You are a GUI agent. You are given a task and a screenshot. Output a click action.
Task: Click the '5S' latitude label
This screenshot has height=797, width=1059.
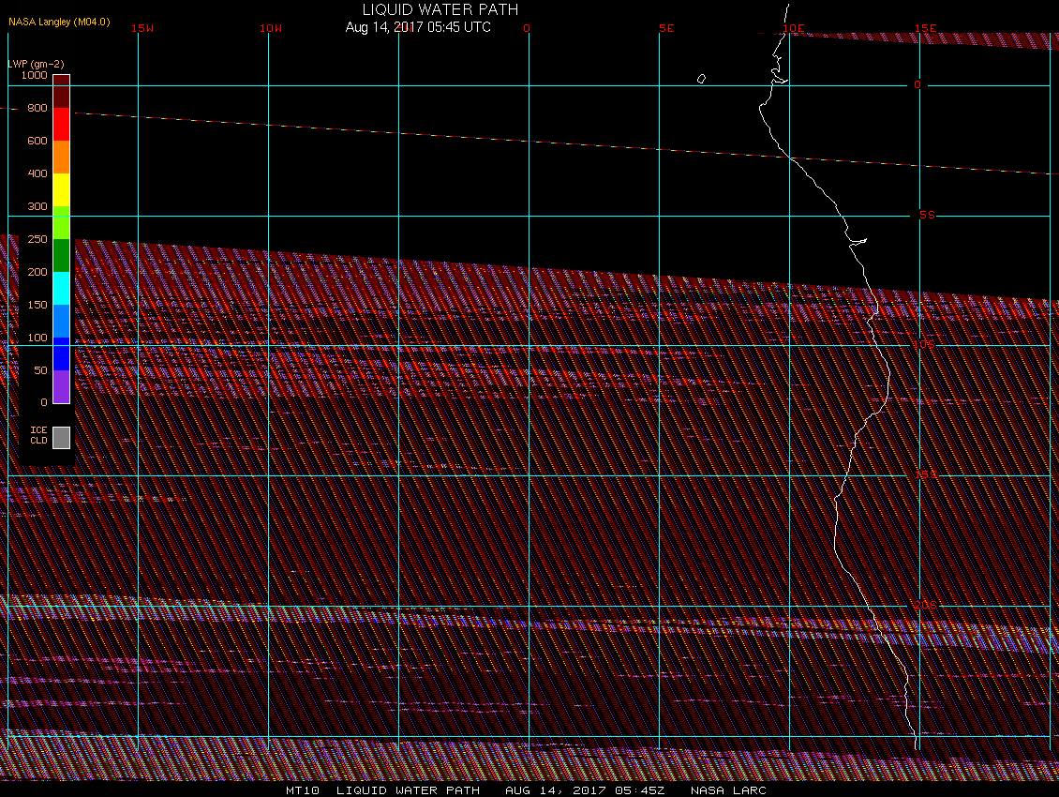click(x=927, y=215)
